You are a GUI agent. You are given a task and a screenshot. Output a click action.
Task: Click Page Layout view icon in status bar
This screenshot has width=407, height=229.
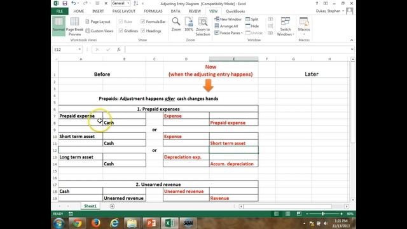[287, 214]
